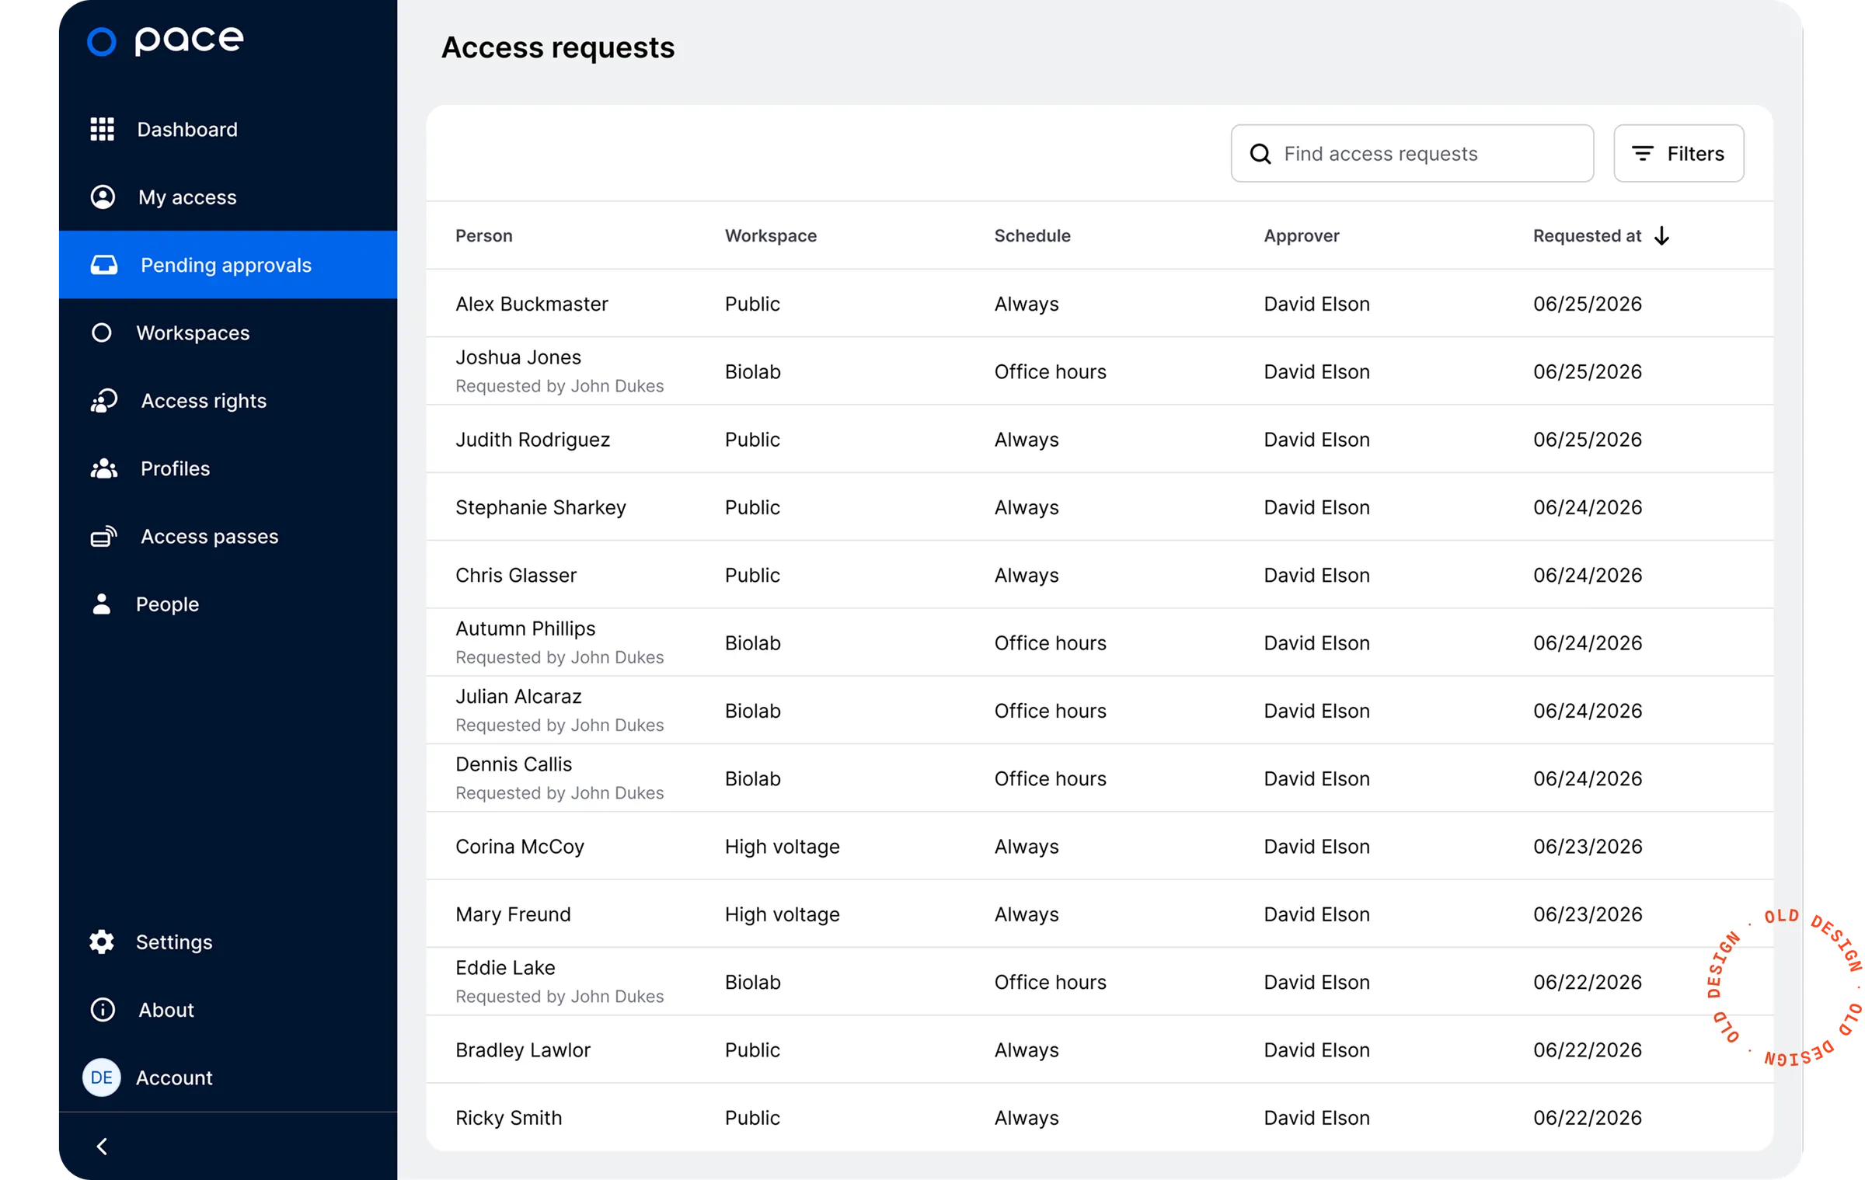Select Stephanie Sharkey row
This screenshot has width=1865, height=1180.
(1100, 506)
